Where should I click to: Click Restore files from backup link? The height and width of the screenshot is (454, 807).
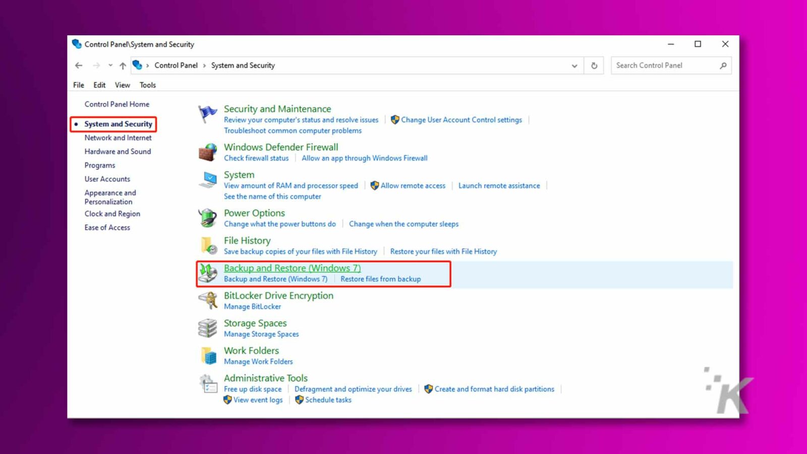[x=380, y=279]
